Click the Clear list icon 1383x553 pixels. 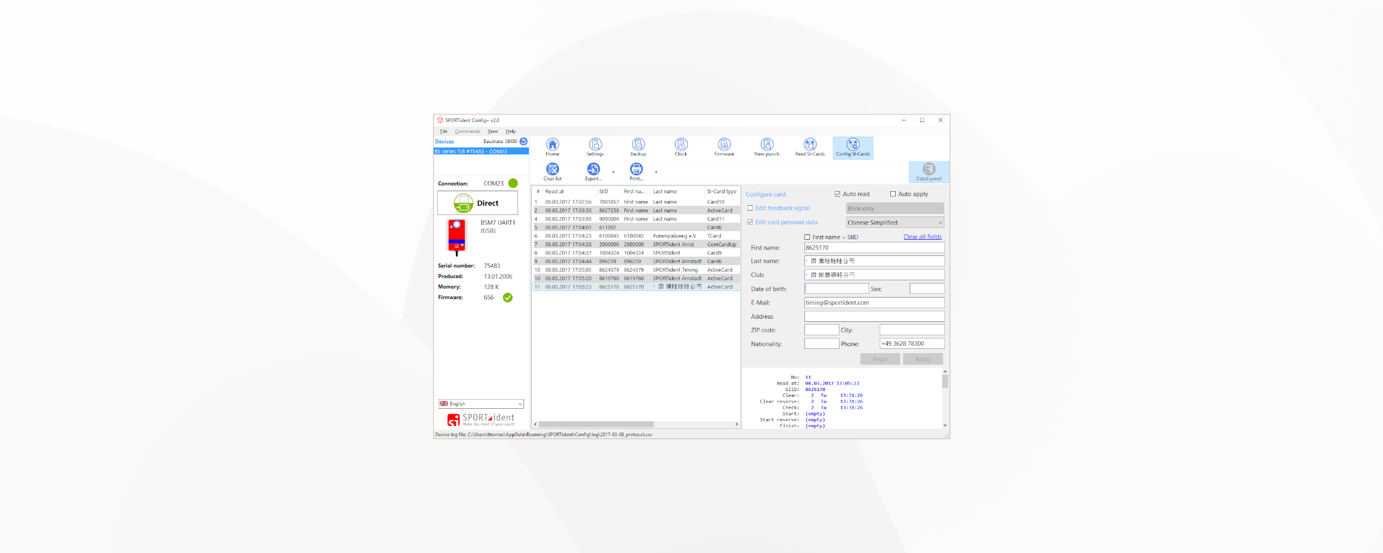pos(552,172)
